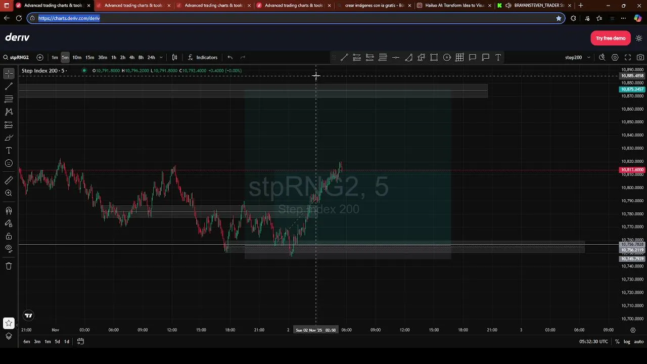647x364 pixels.
Task: Toggle stay in drawing mode
Action: (x=9, y=223)
